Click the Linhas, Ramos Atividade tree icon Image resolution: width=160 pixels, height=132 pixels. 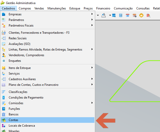pos(4,50)
